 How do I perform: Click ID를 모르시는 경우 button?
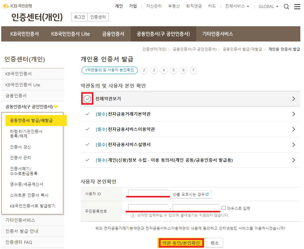(x=191, y=194)
